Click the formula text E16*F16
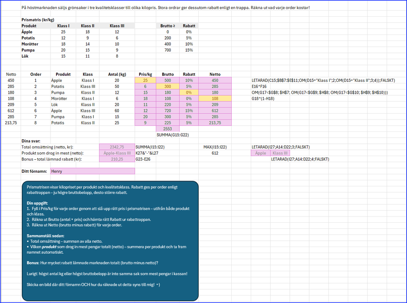Viewport: 407px width, 303px height. 259,87
